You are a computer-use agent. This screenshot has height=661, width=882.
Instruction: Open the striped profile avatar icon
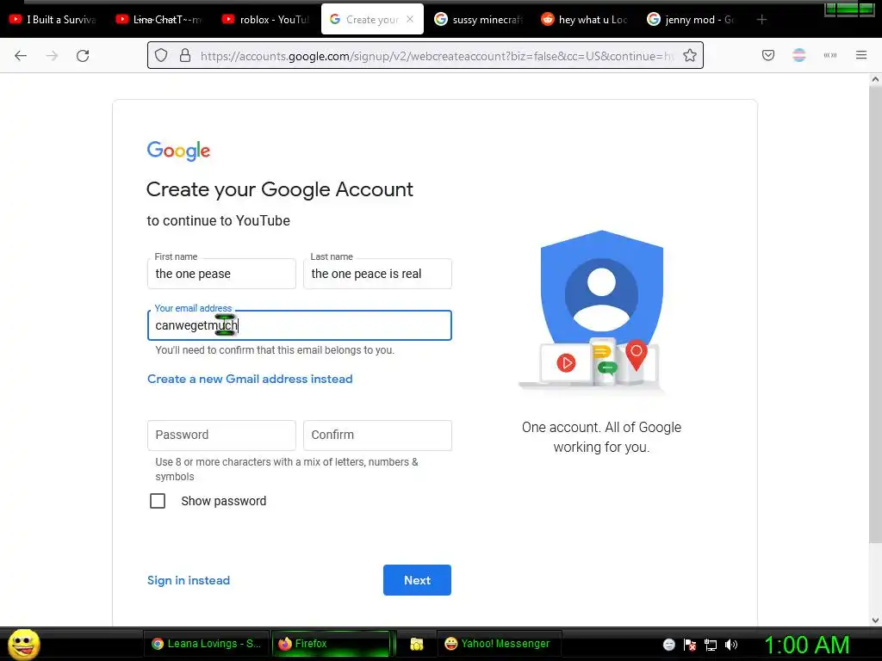798,55
